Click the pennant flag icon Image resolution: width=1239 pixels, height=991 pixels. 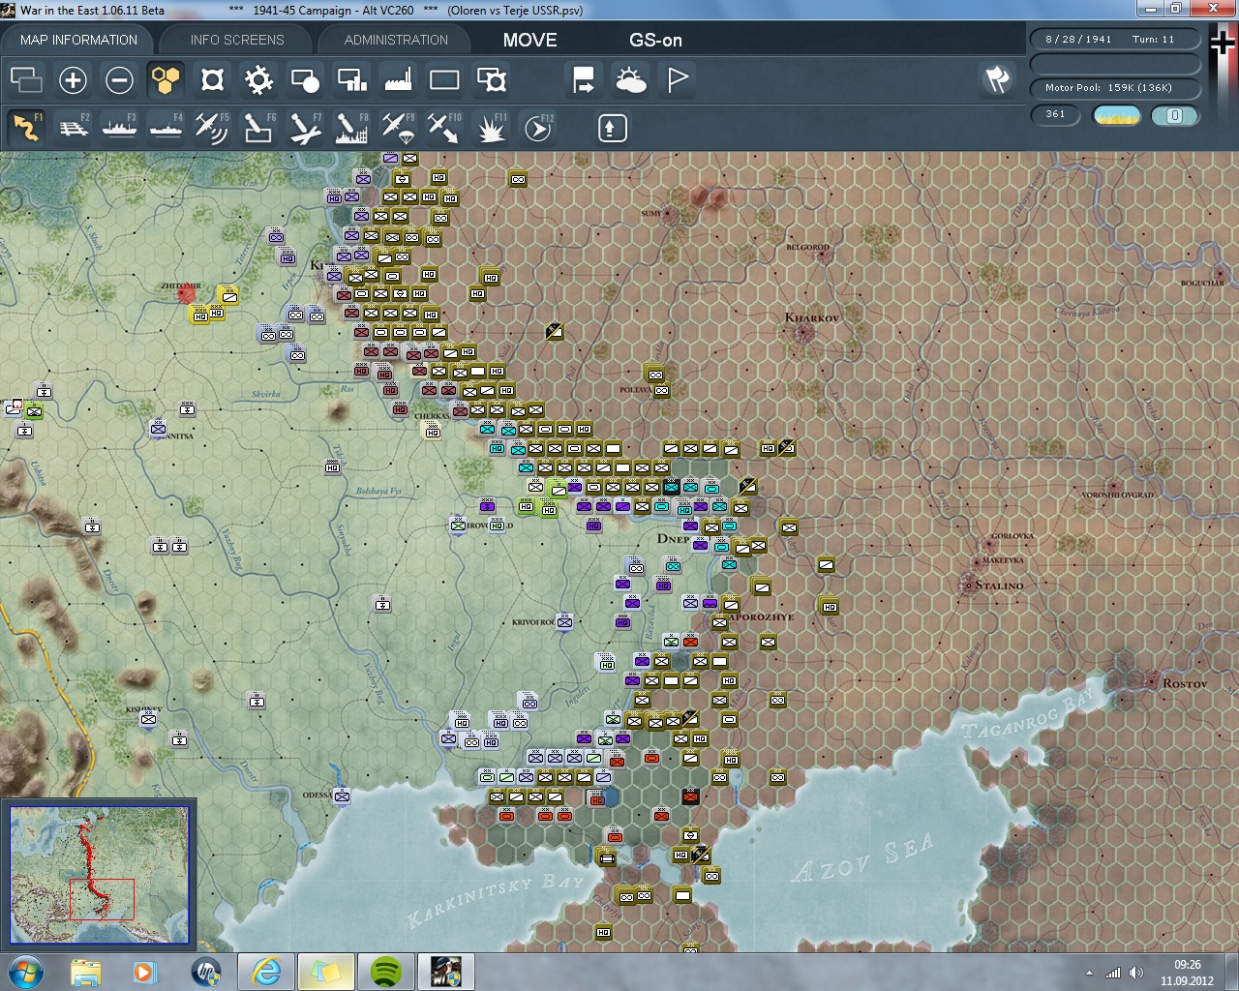[x=678, y=80]
